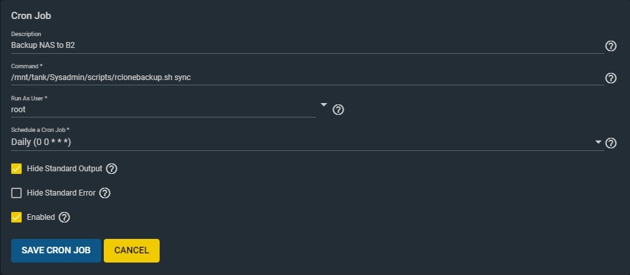Click into the rclonebackup.sh command field
The height and width of the screenshot is (275, 630).
pyautogui.click(x=307, y=77)
